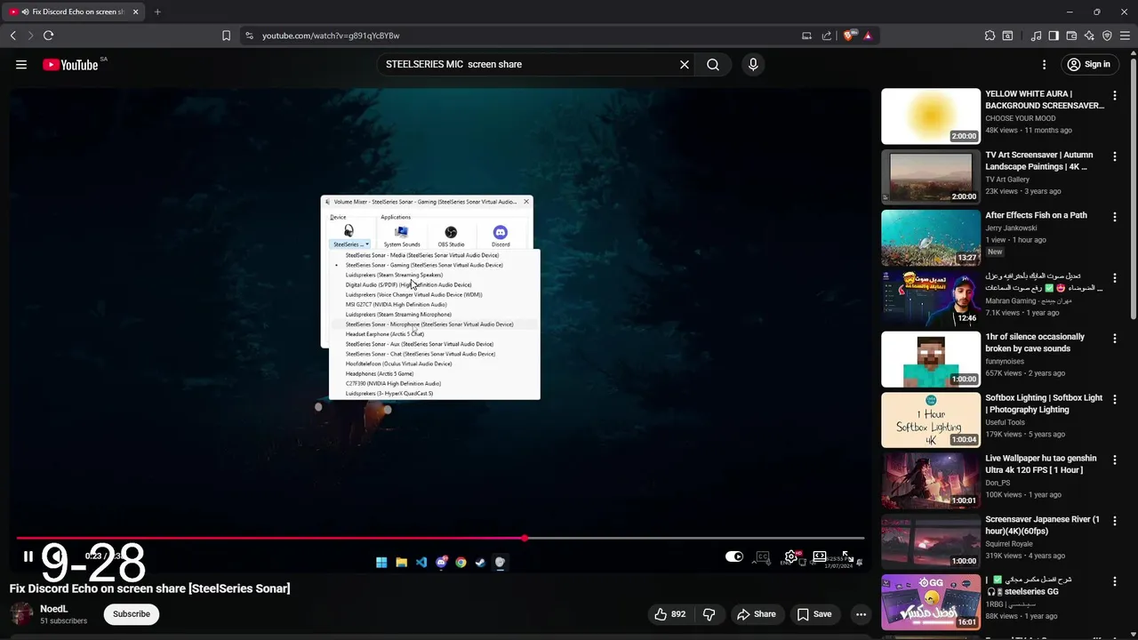This screenshot has width=1138, height=640.
Task: Open options for the Yellow White Aura video
Action: 1115,95
